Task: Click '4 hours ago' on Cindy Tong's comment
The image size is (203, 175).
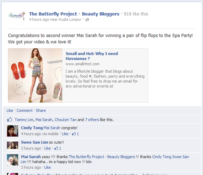Action: pyautogui.click(x=31, y=134)
